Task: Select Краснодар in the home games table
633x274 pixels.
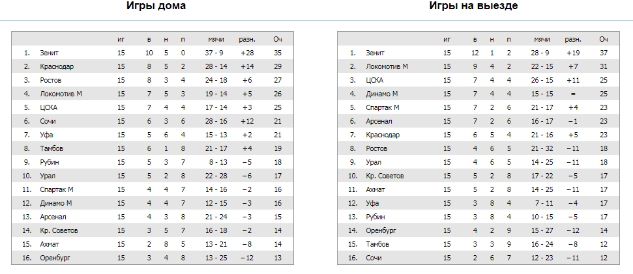Action: coord(57,66)
